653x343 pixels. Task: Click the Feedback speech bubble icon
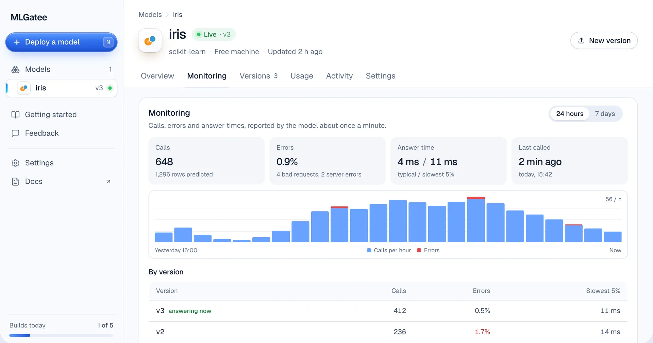pyautogui.click(x=15, y=133)
